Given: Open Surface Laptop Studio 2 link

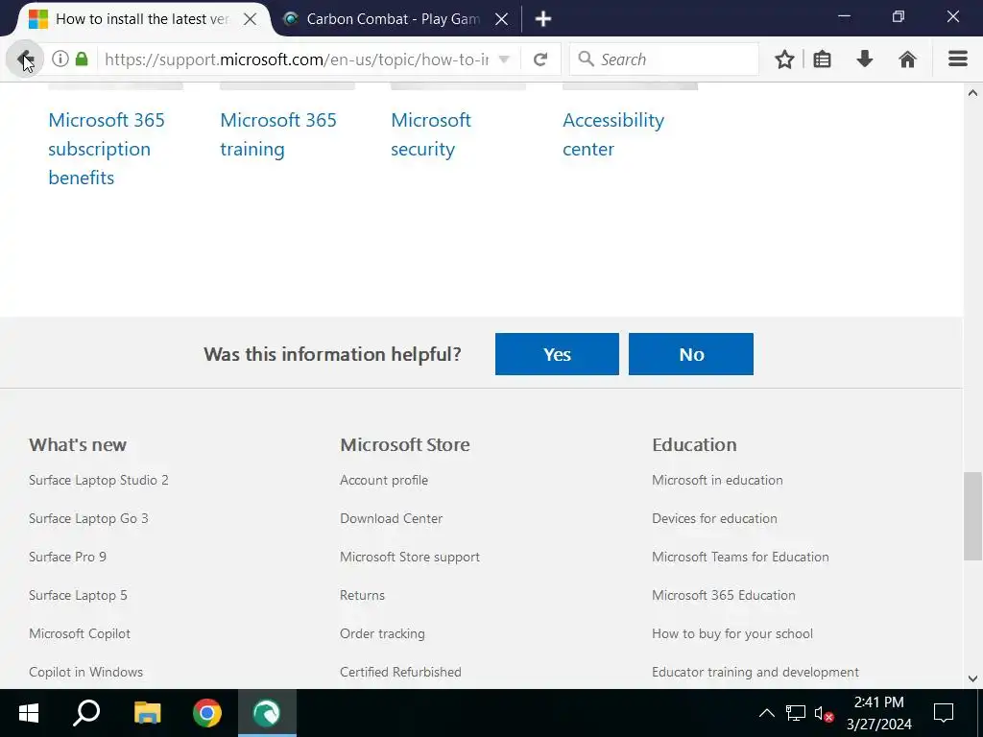Looking at the screenshot, I should coord(99,480).
